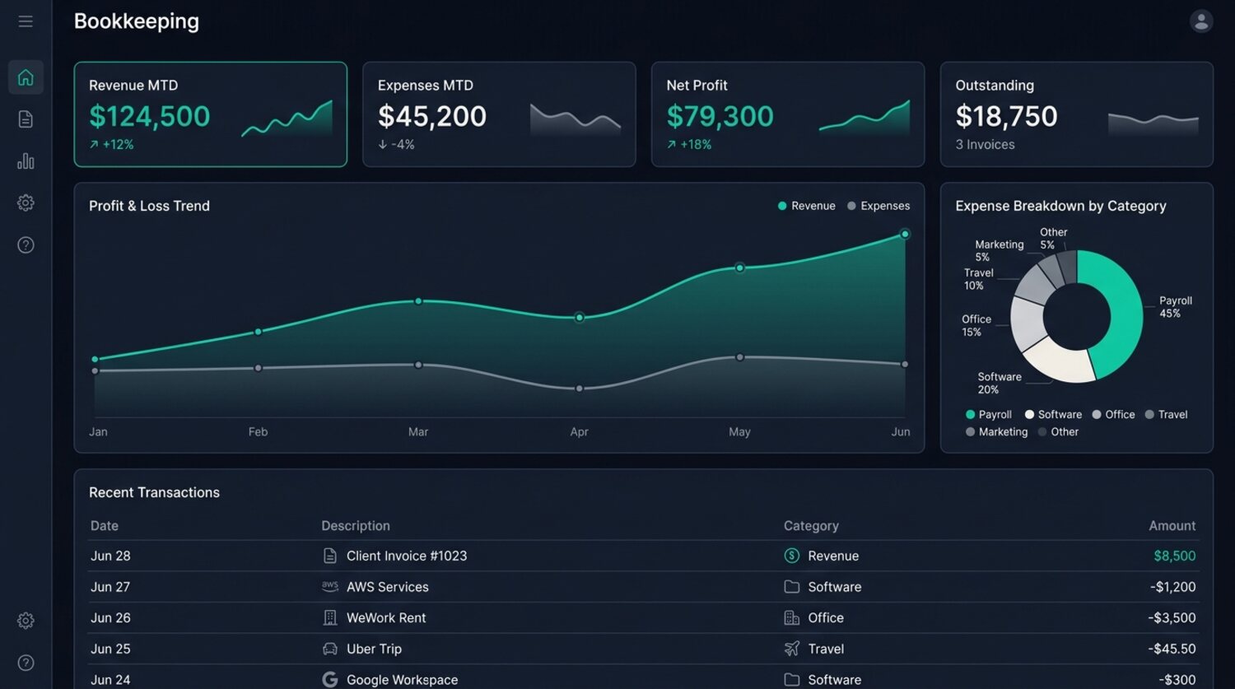Screen dimensions: 1235x689
Task: Click the April expenses data point
Action: 579,389
